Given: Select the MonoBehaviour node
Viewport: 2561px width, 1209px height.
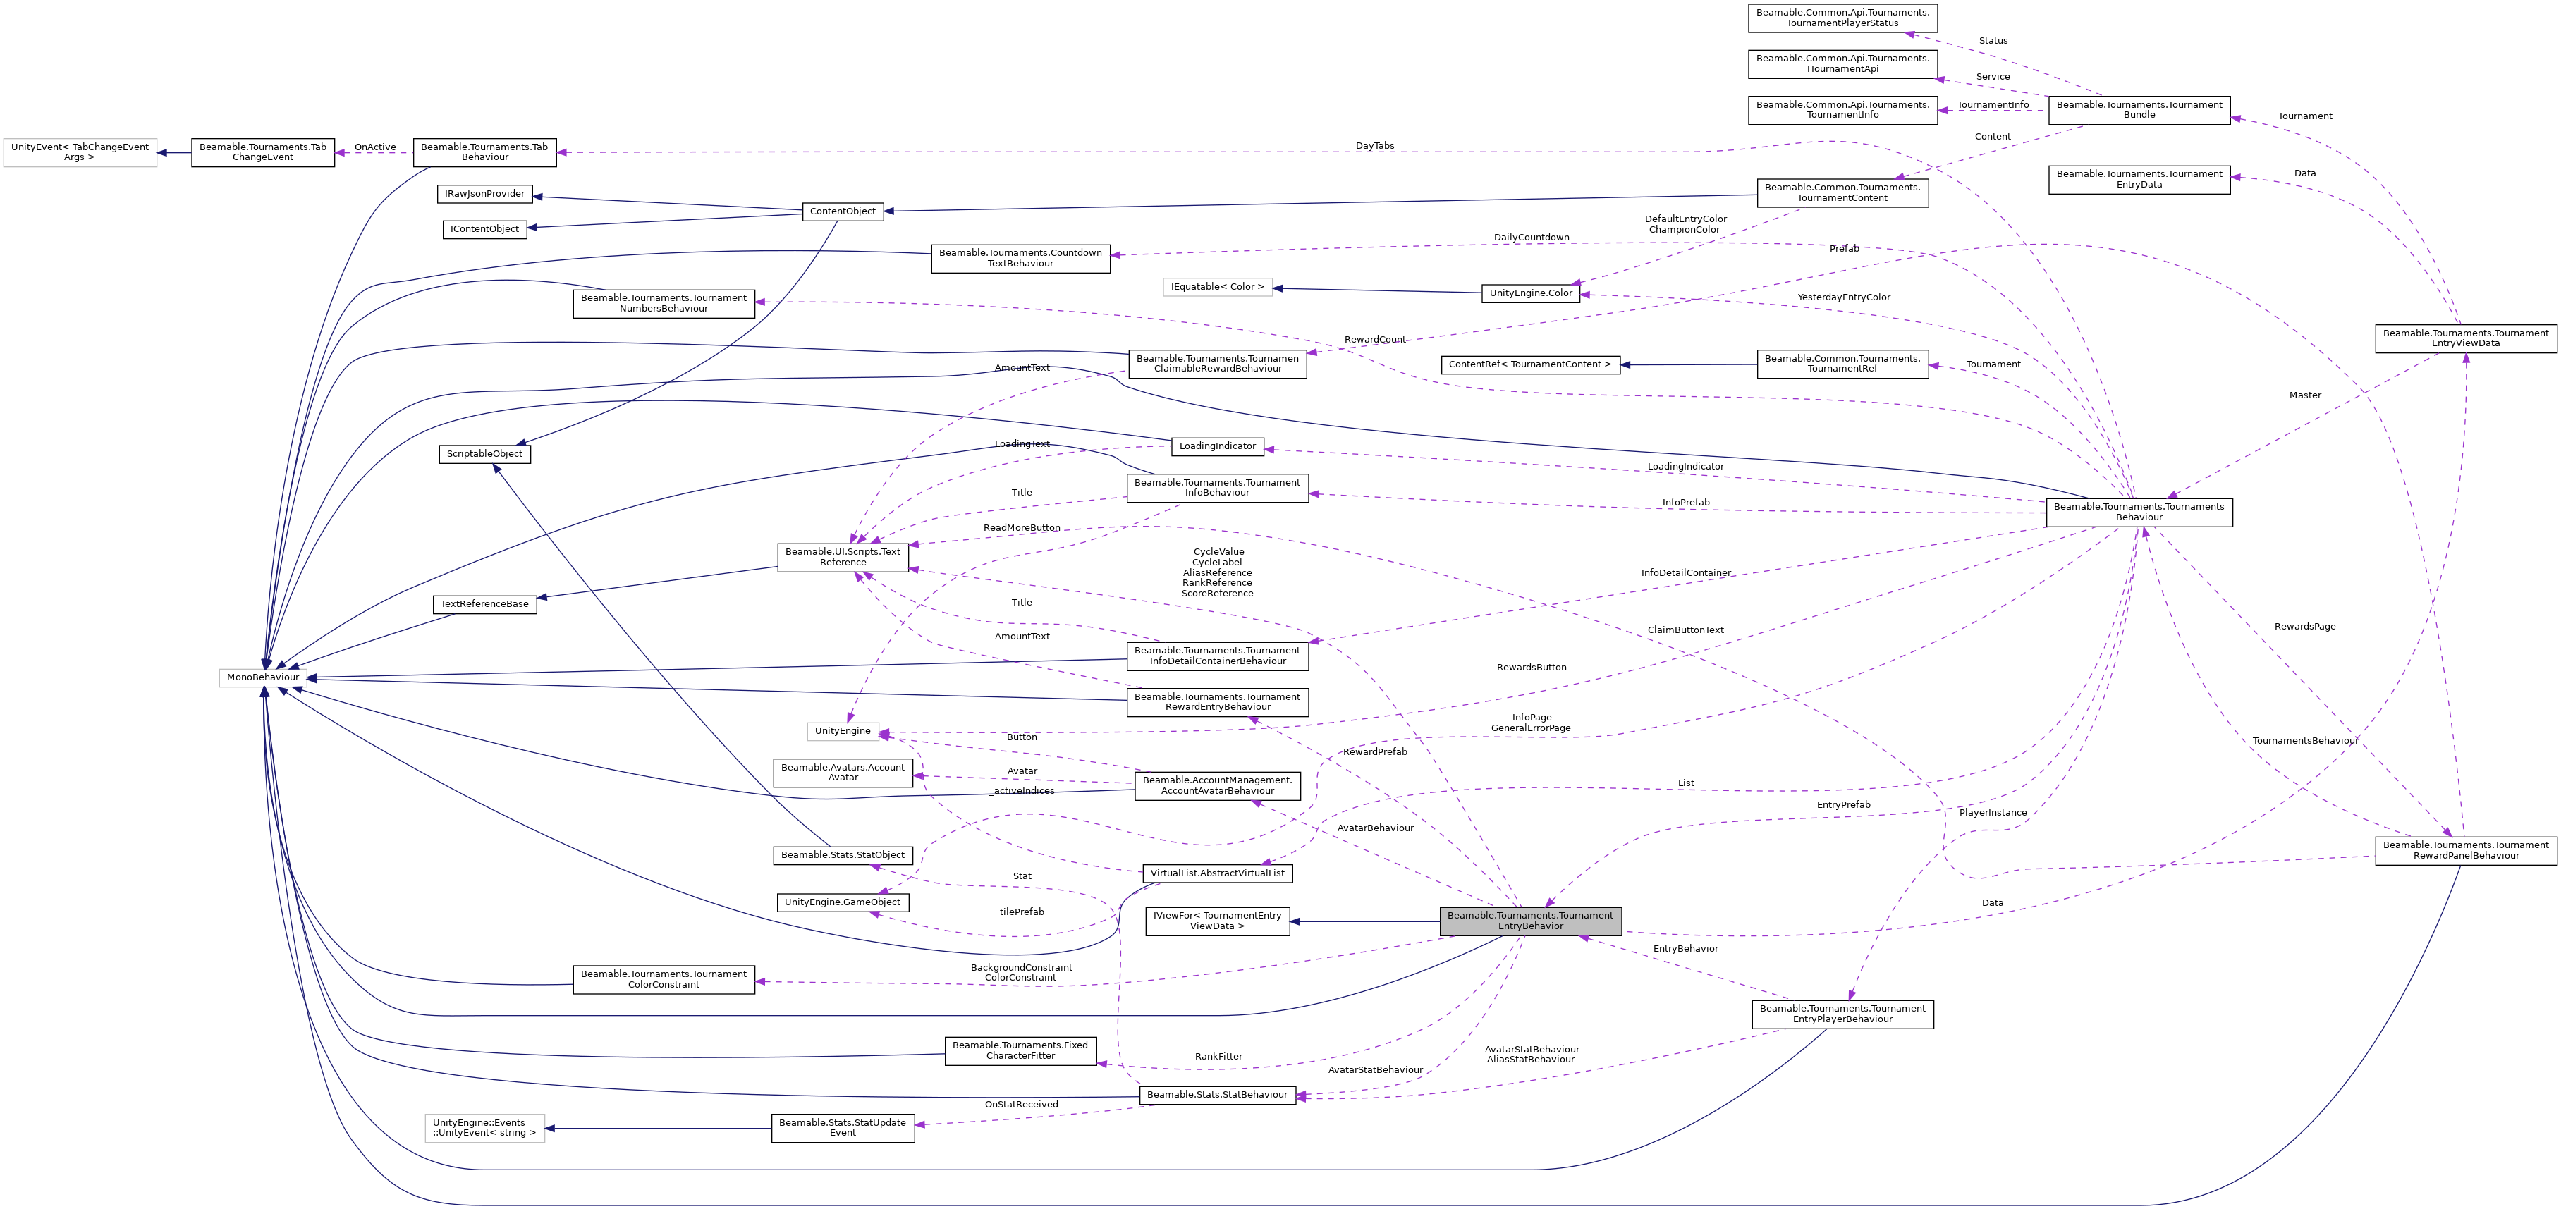Looking at the screenshot, I should (x=262, y=677).
